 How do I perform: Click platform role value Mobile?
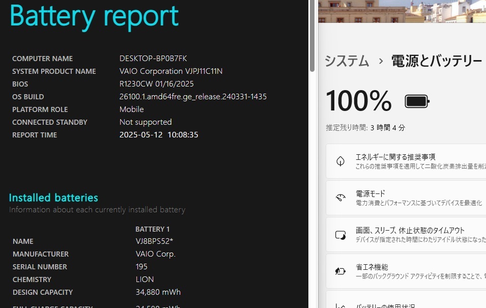pos(131,109)
